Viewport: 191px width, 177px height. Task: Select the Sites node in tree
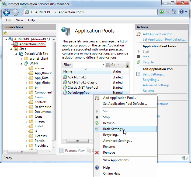point(23,49)
